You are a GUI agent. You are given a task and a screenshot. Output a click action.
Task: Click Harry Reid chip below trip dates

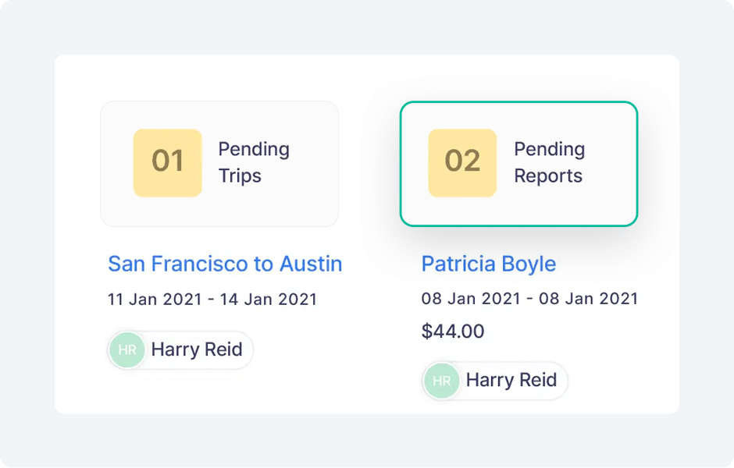tap(181, 350)
